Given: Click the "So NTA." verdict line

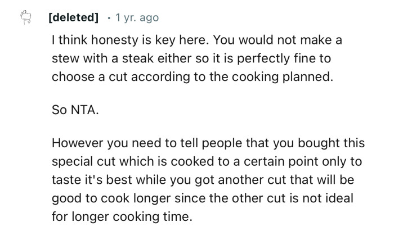Looking at the screenshot, I should 75,110.
